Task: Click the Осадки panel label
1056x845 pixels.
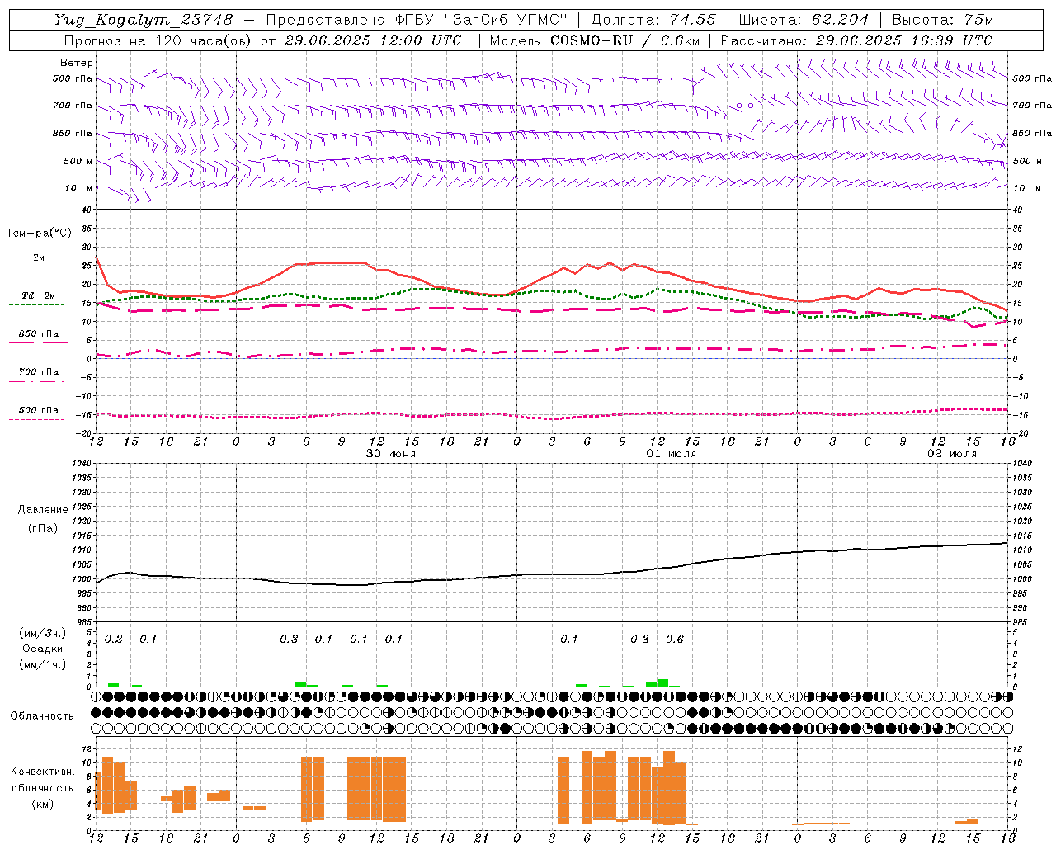Action: [x=43, y=649]
